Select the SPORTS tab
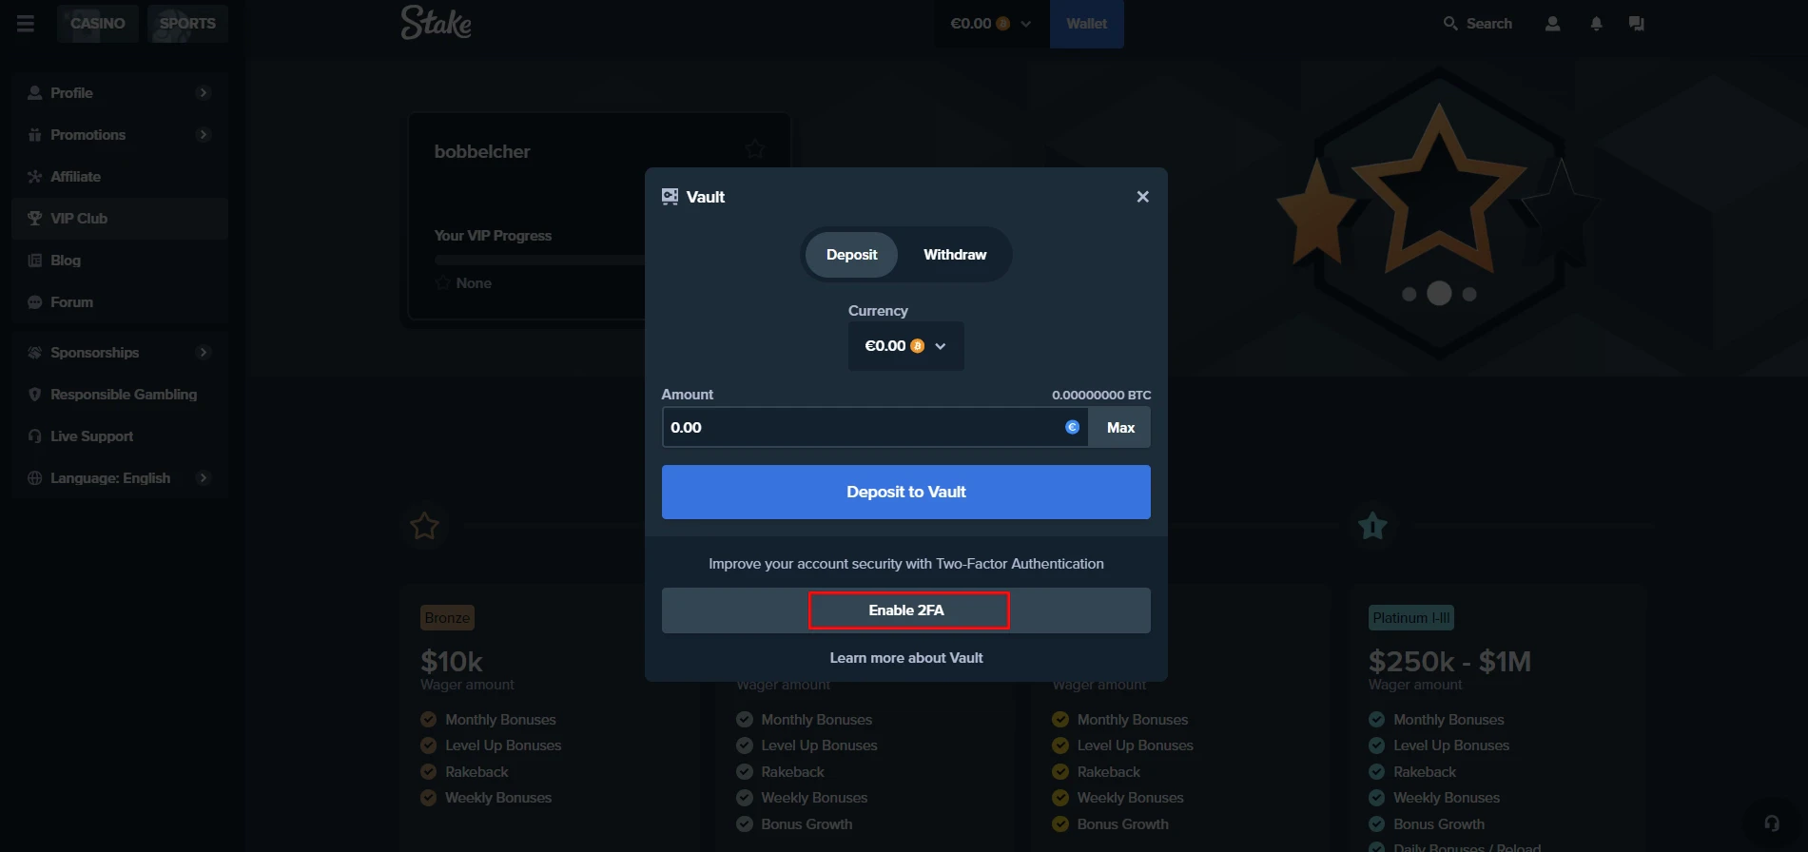The width and height of the screenshot is (1808, 852). click(x=187, y=23)
